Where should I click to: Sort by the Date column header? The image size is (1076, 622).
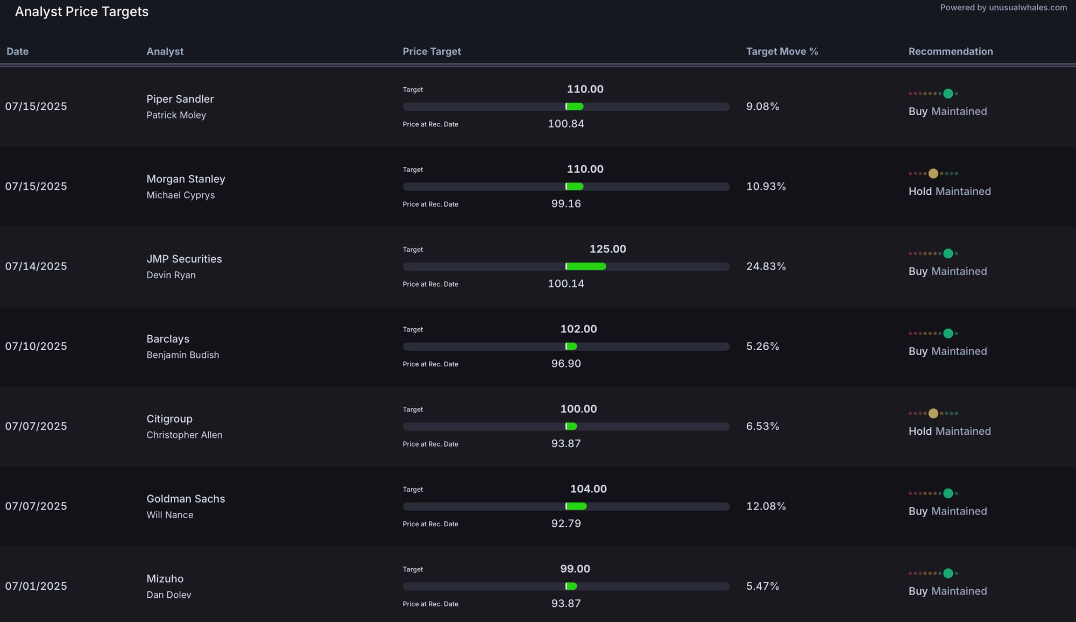point(17,52)
